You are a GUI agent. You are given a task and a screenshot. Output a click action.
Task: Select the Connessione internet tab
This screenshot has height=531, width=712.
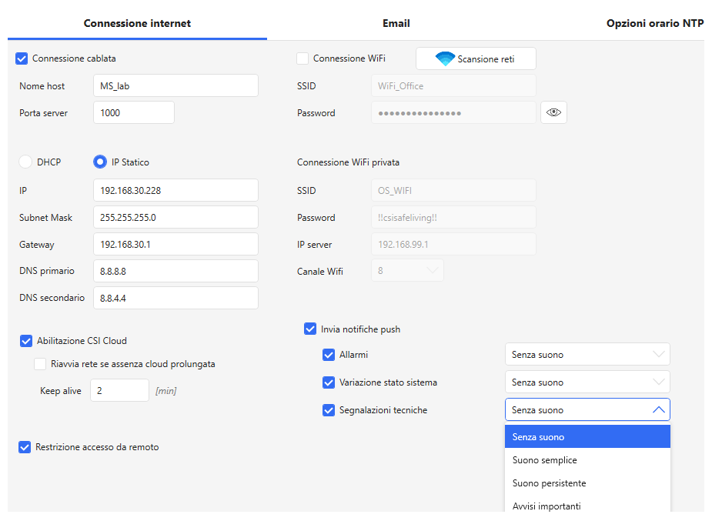[x=137, y=23]
